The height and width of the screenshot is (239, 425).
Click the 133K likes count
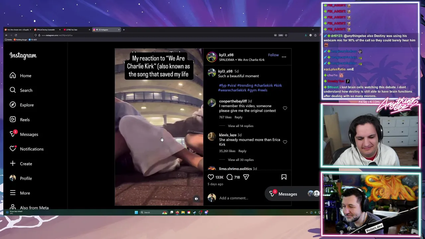tap(219, 177)
